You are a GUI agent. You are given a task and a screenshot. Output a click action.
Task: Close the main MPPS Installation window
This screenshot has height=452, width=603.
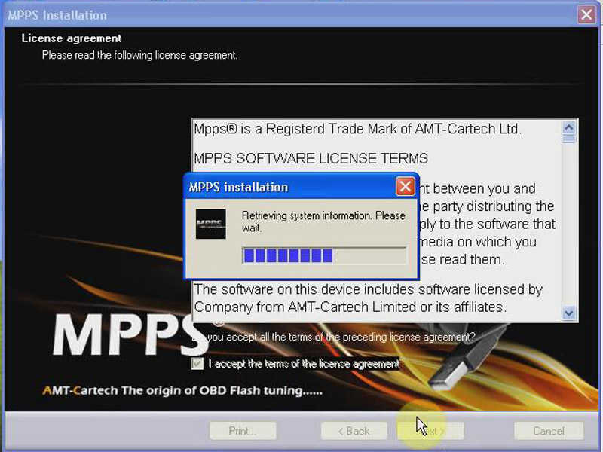(586, 15)
